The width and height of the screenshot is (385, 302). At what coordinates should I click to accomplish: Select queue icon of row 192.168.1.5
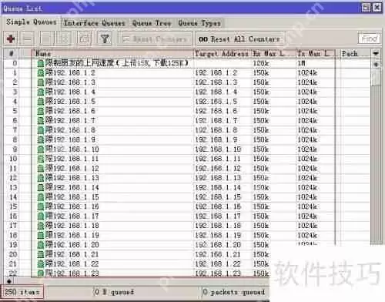click(x=41, y=102)
